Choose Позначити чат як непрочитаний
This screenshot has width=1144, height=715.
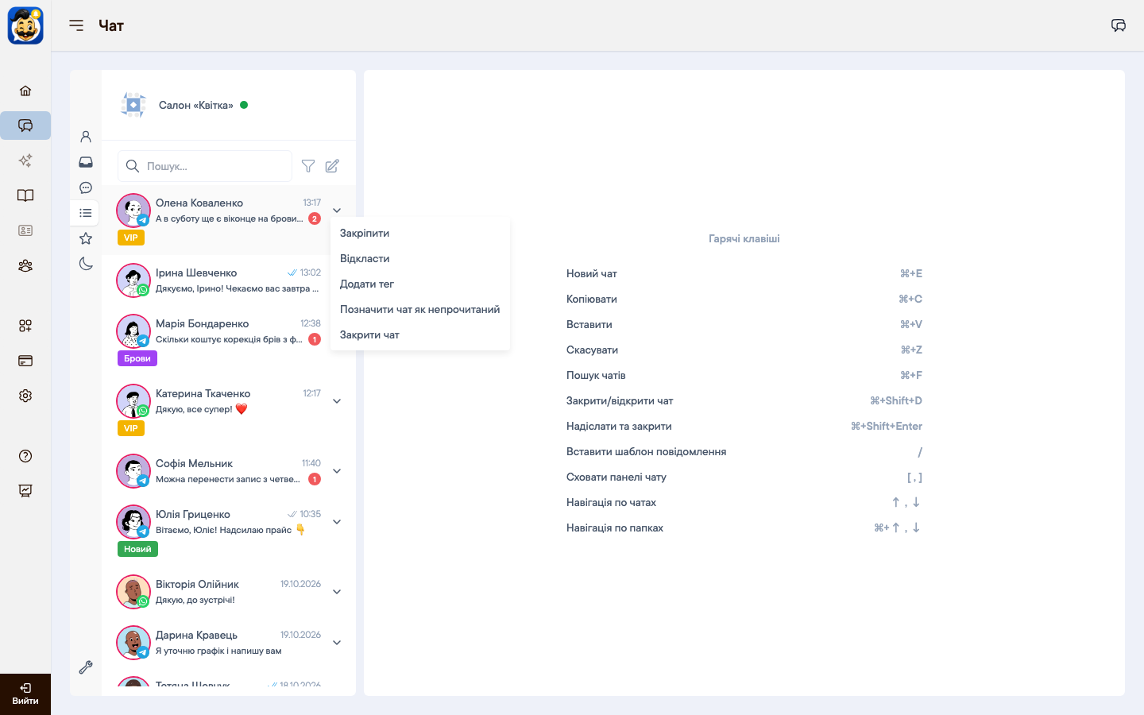(420, 309)
